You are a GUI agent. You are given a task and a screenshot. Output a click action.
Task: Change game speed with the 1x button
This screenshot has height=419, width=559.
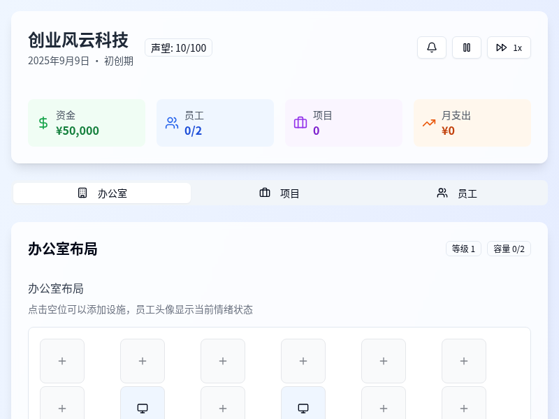(x=509, y=47)
